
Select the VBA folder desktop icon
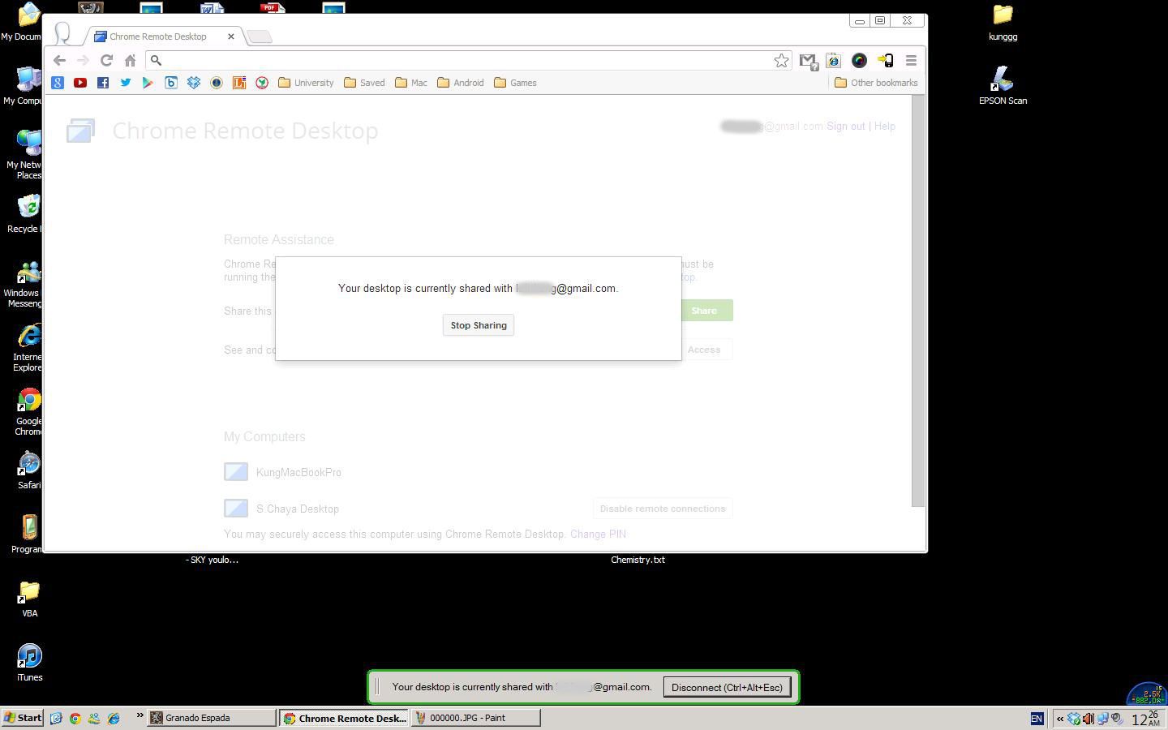pyautogui.click(x=29, y=599)
